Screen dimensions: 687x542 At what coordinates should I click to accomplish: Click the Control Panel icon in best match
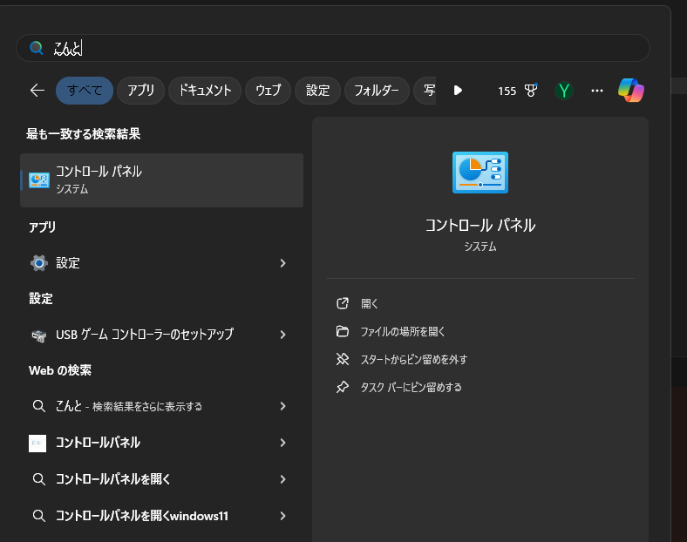(x=39, y=180)
